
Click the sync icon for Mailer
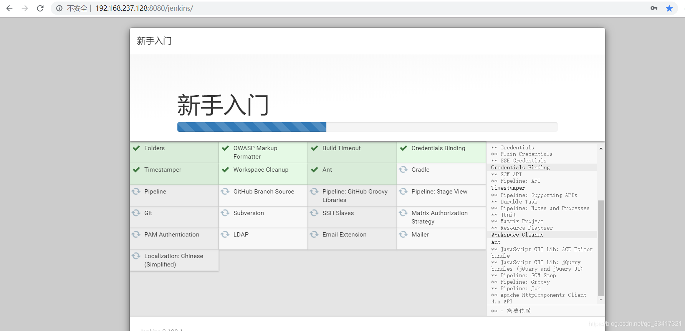tap(403, 234)
